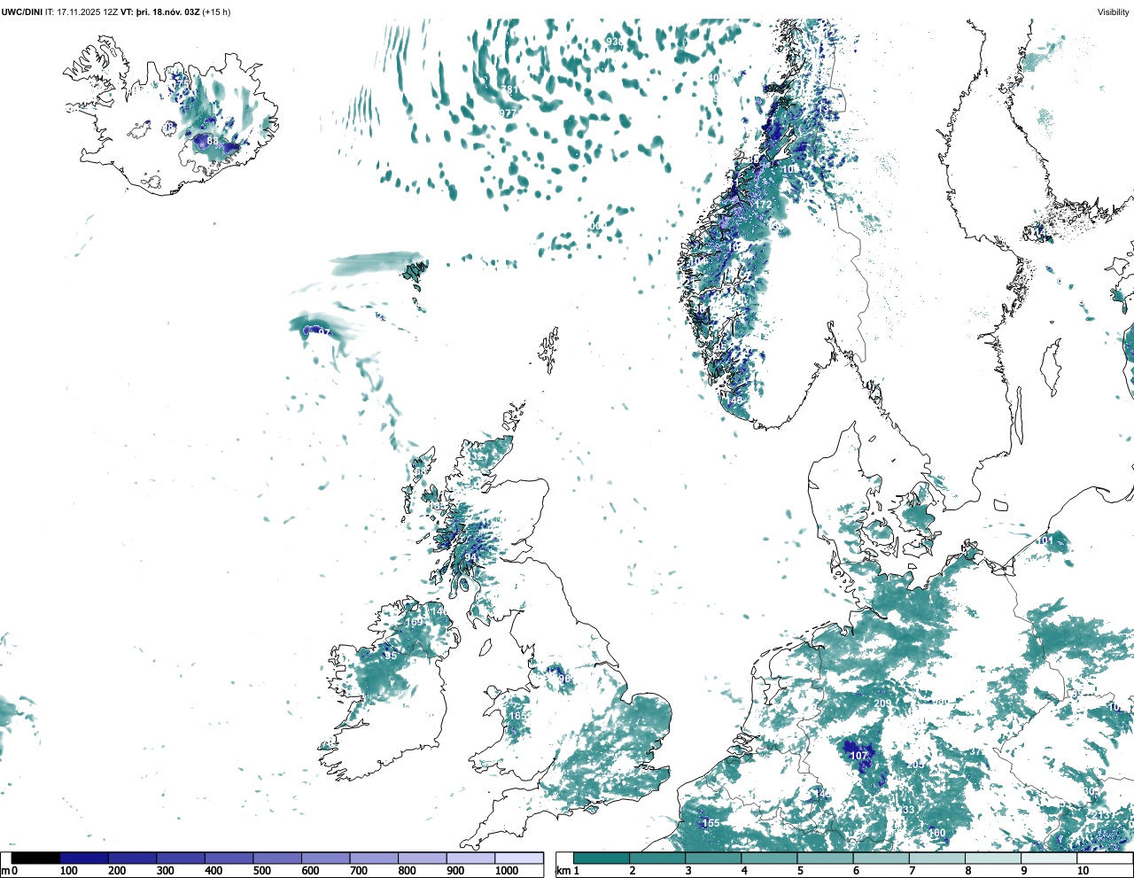This screenshot has width=1134, height=878.
Task: Click the '172' value over central Norway
Action: (764, 205)
